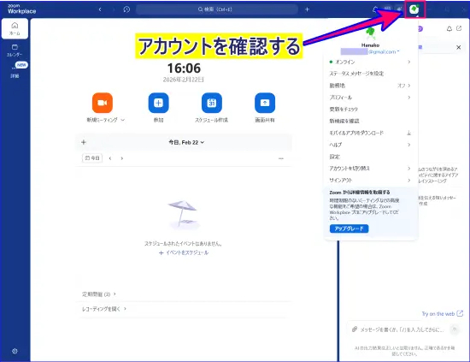Image resolution: width=470 pixels, height=362 pixels.
Task: Click the search field in top bar
Action: coord(217,9)
